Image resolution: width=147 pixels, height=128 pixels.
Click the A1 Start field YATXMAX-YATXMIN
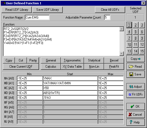click(70, 83)
